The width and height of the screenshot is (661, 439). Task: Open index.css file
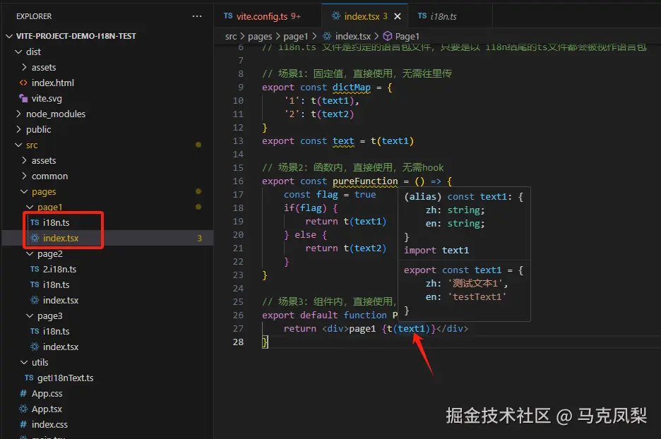pos(49,425)
